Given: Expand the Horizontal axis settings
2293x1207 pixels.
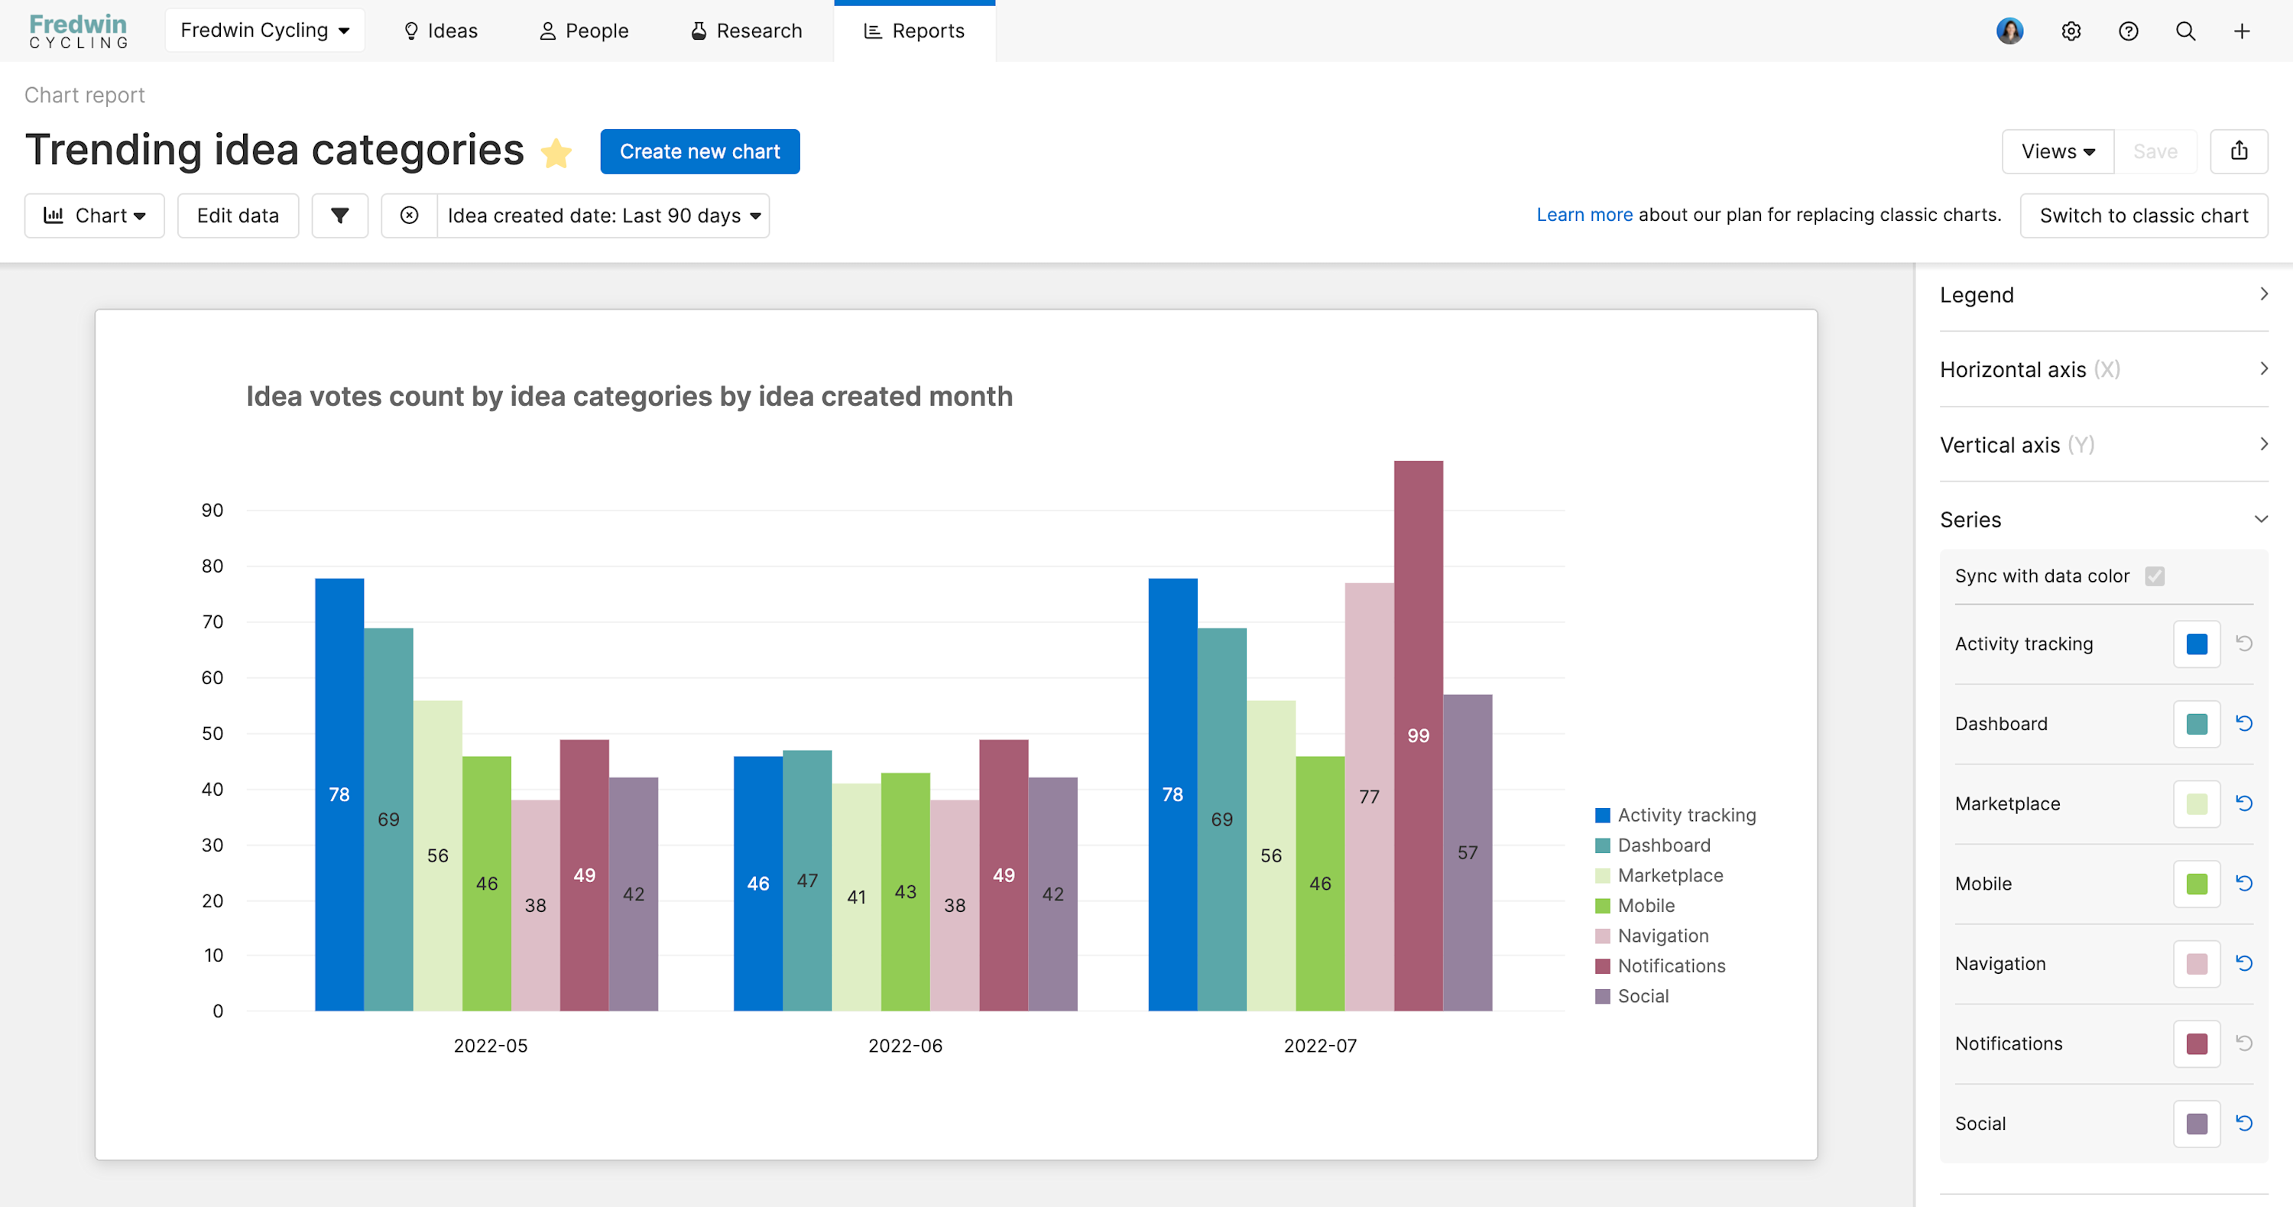Looking at the screenshot, I should pyautogui.click(x=2265, y=368).
